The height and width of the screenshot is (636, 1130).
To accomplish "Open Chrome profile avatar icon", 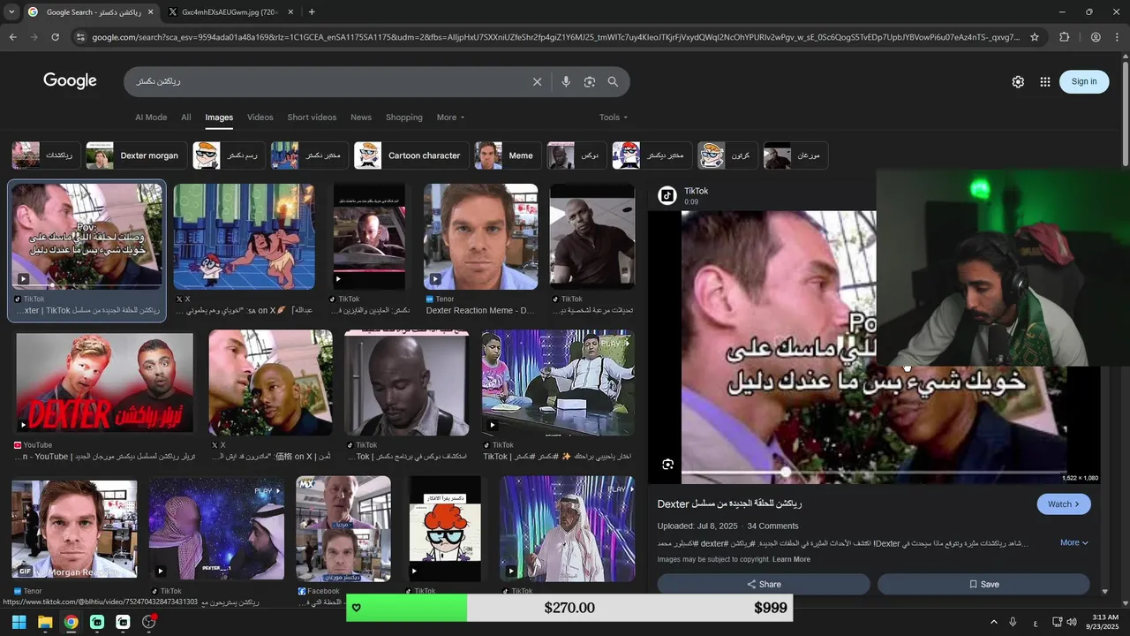I will (x=1096, y=37).
